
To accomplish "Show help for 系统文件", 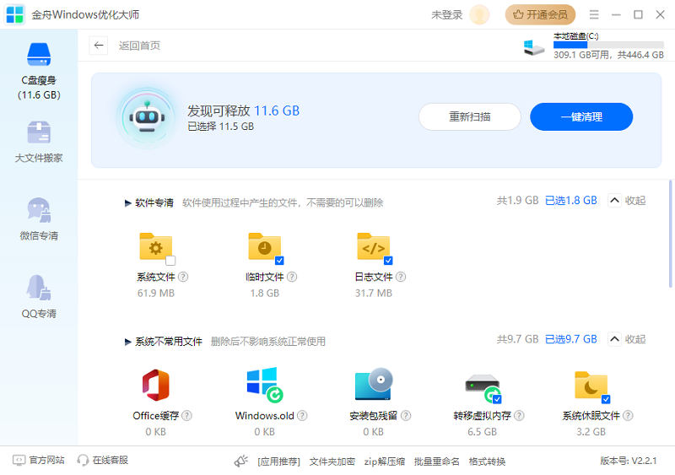I will tap(183, 277).
